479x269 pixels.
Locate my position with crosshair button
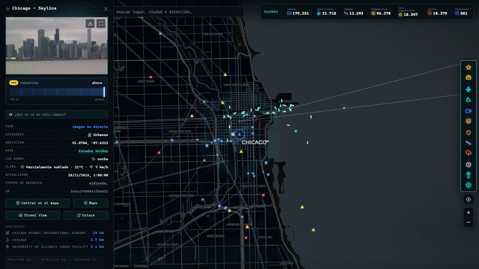(468, 199)
